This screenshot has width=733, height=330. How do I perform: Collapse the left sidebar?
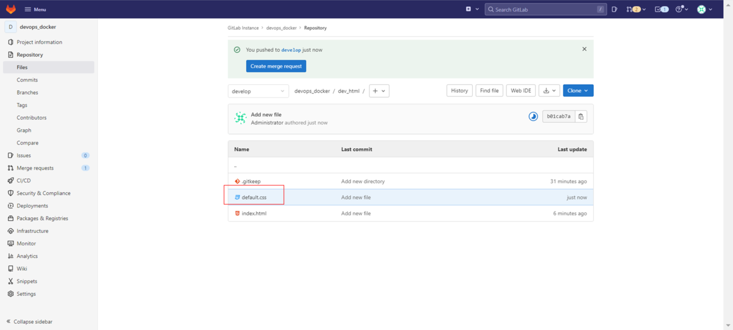click(x=29, y=321)
